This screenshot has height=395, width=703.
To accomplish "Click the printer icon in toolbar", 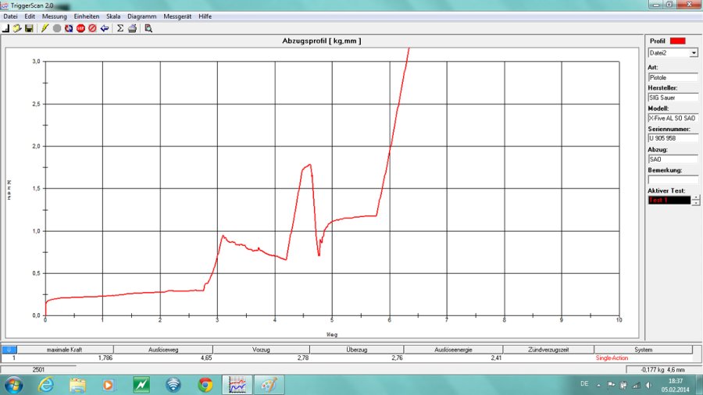I will (x=132, y=28).
